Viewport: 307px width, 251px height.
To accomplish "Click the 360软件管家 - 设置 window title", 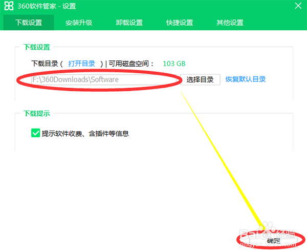I will (x=47, y=6).
